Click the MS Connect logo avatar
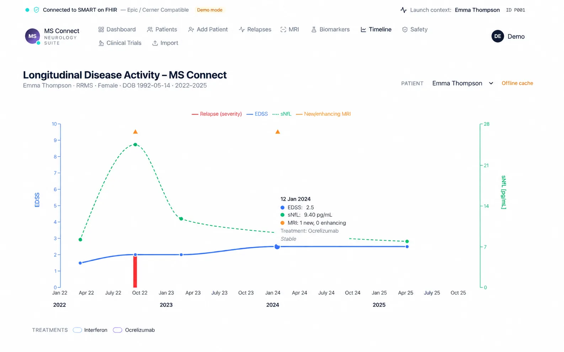The height and width of the screenshot is (352, 564). (32, 36)
